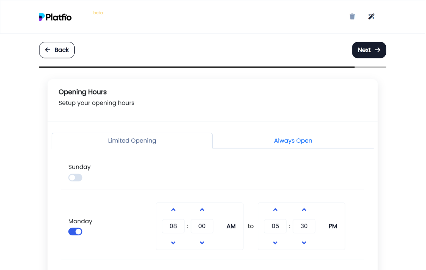Click the trash delete icon in header
Viewport: 426px width, 270px height.
(x=352, y=17)
